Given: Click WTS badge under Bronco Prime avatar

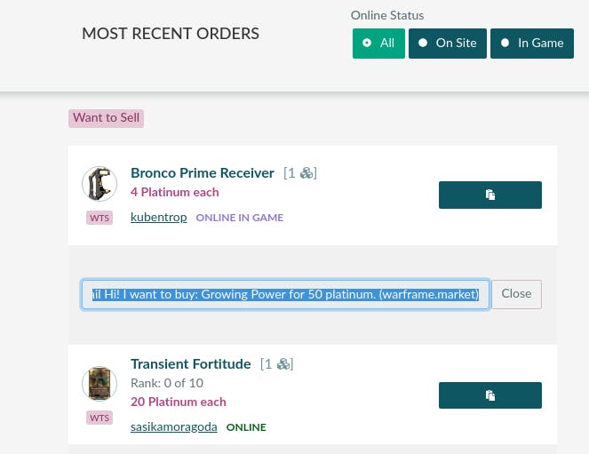Looking at the screenshot, I should 99,218.
